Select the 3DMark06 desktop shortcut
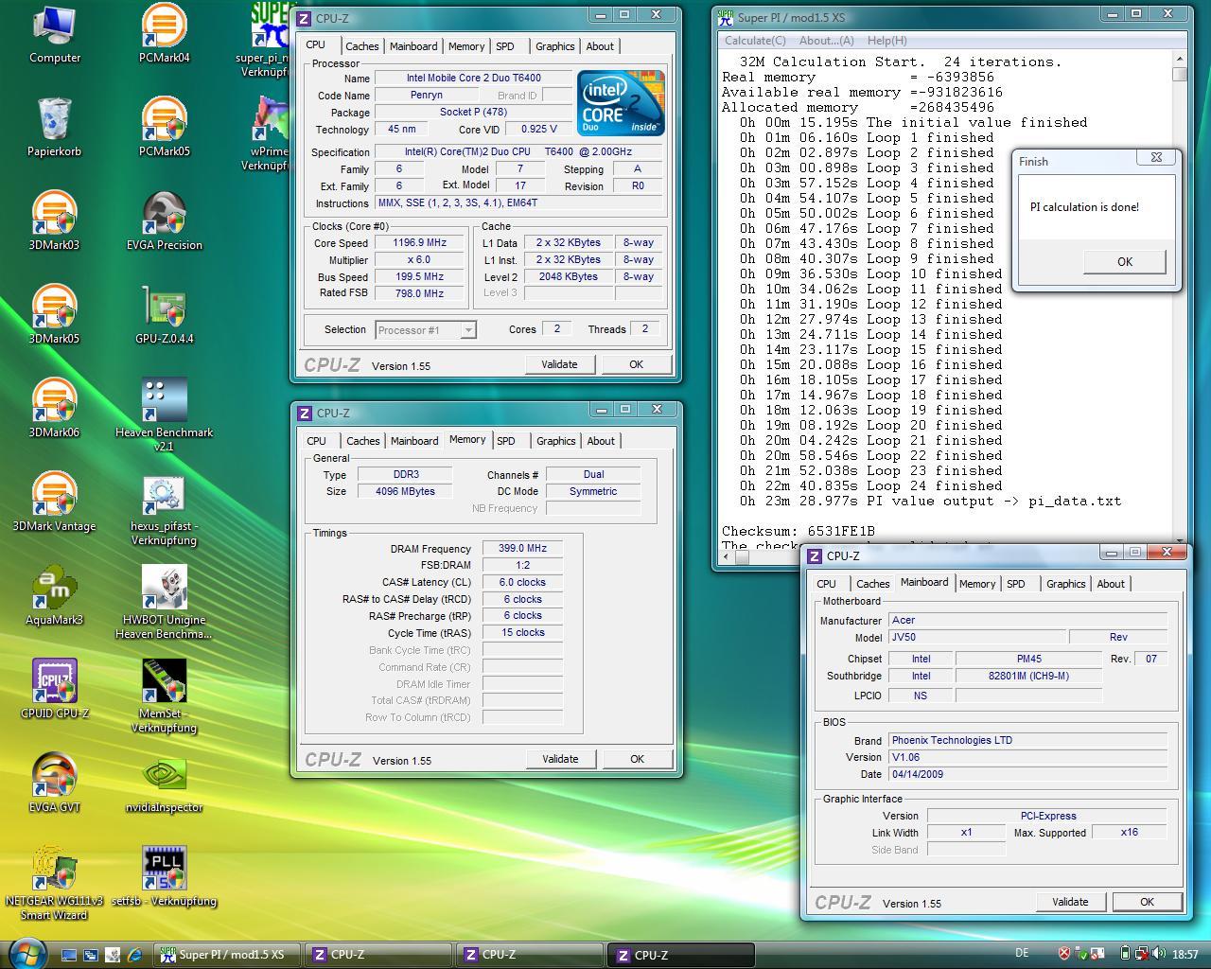The height and width of the screenshot is (969, 1211). tap(54, 409)
